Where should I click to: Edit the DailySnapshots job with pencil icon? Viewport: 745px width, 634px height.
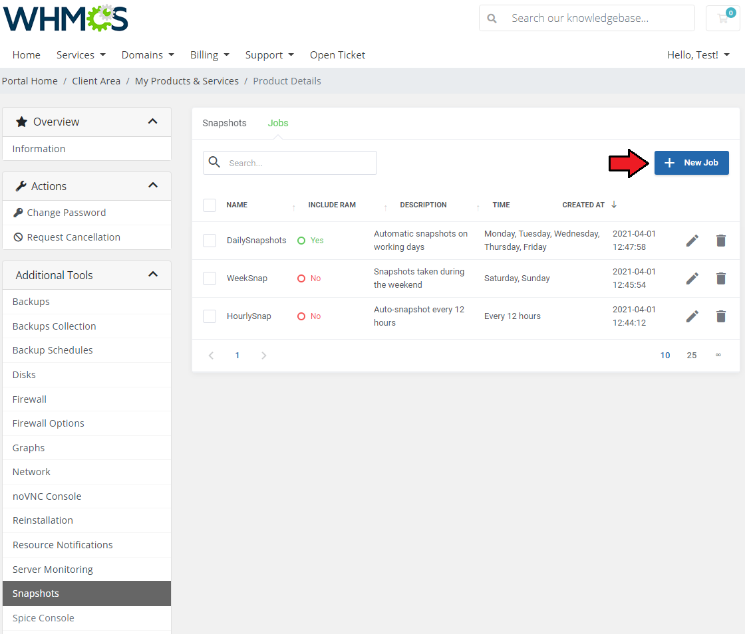click(692, 241)
